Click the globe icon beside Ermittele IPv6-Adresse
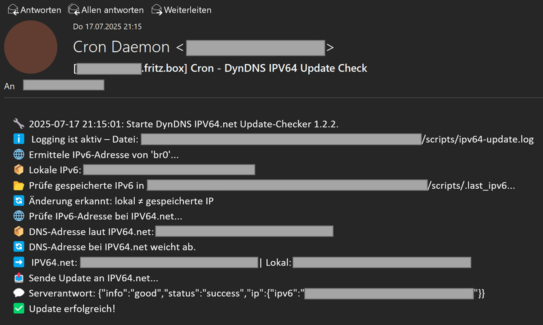The width and height of the screenshot is (543, 325). pos(19,155)
